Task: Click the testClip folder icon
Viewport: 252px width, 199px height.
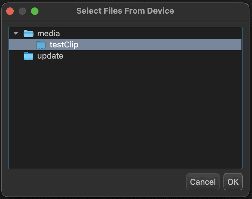Action: 41,45
